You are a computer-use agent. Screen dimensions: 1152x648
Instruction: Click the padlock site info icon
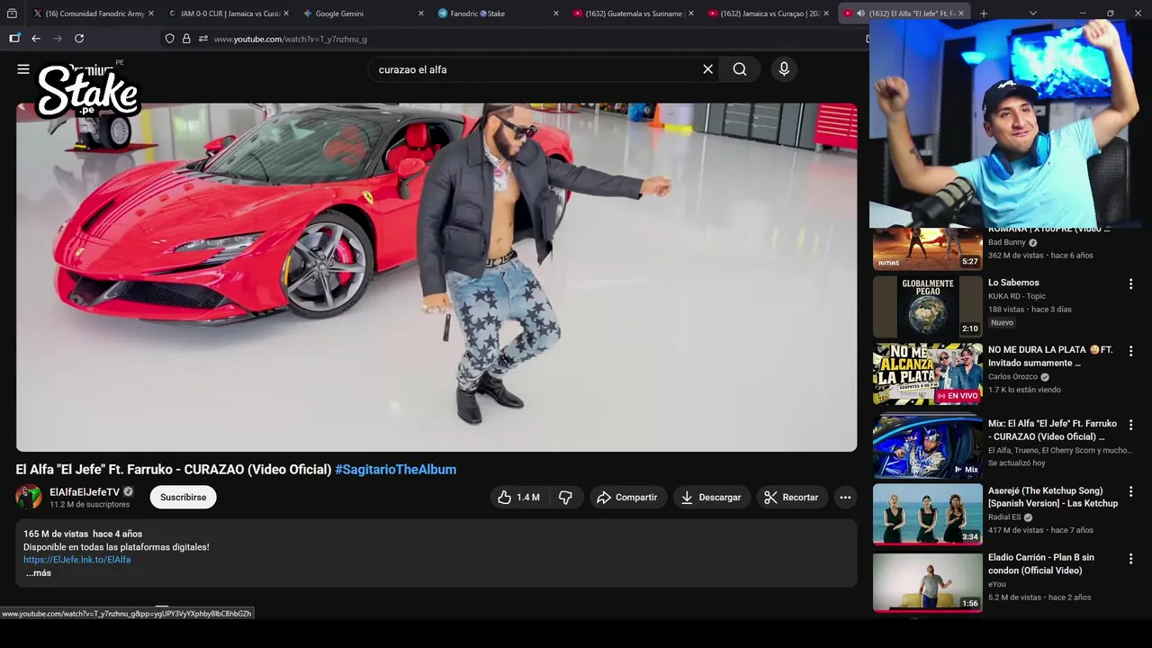coord(186,39)
